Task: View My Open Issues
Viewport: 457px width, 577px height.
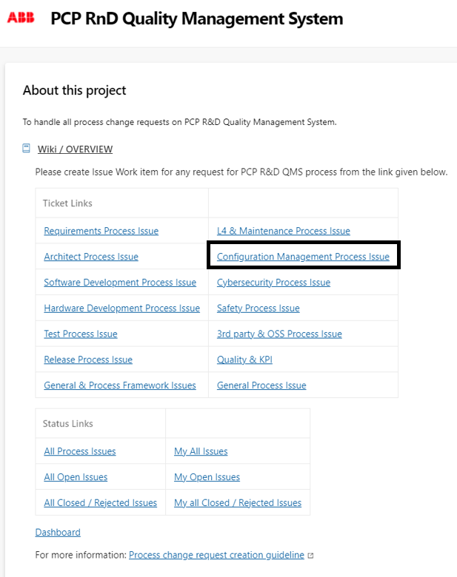Action: pos(207,477)
